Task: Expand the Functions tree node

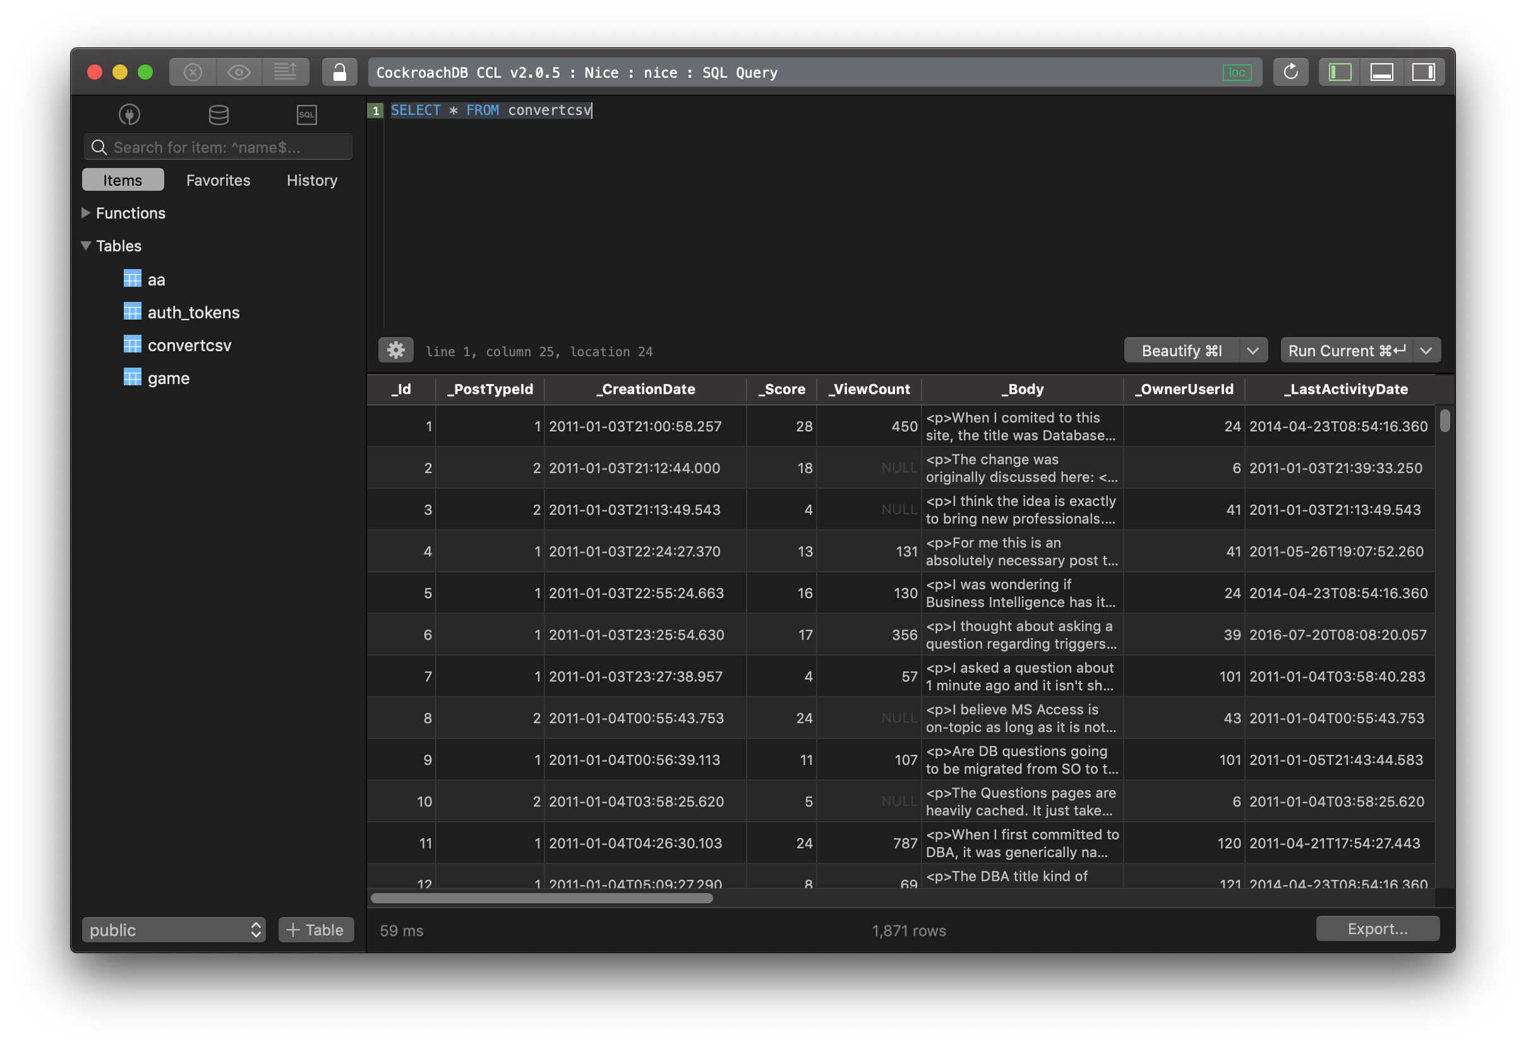Action: click(x=85, y=213)
